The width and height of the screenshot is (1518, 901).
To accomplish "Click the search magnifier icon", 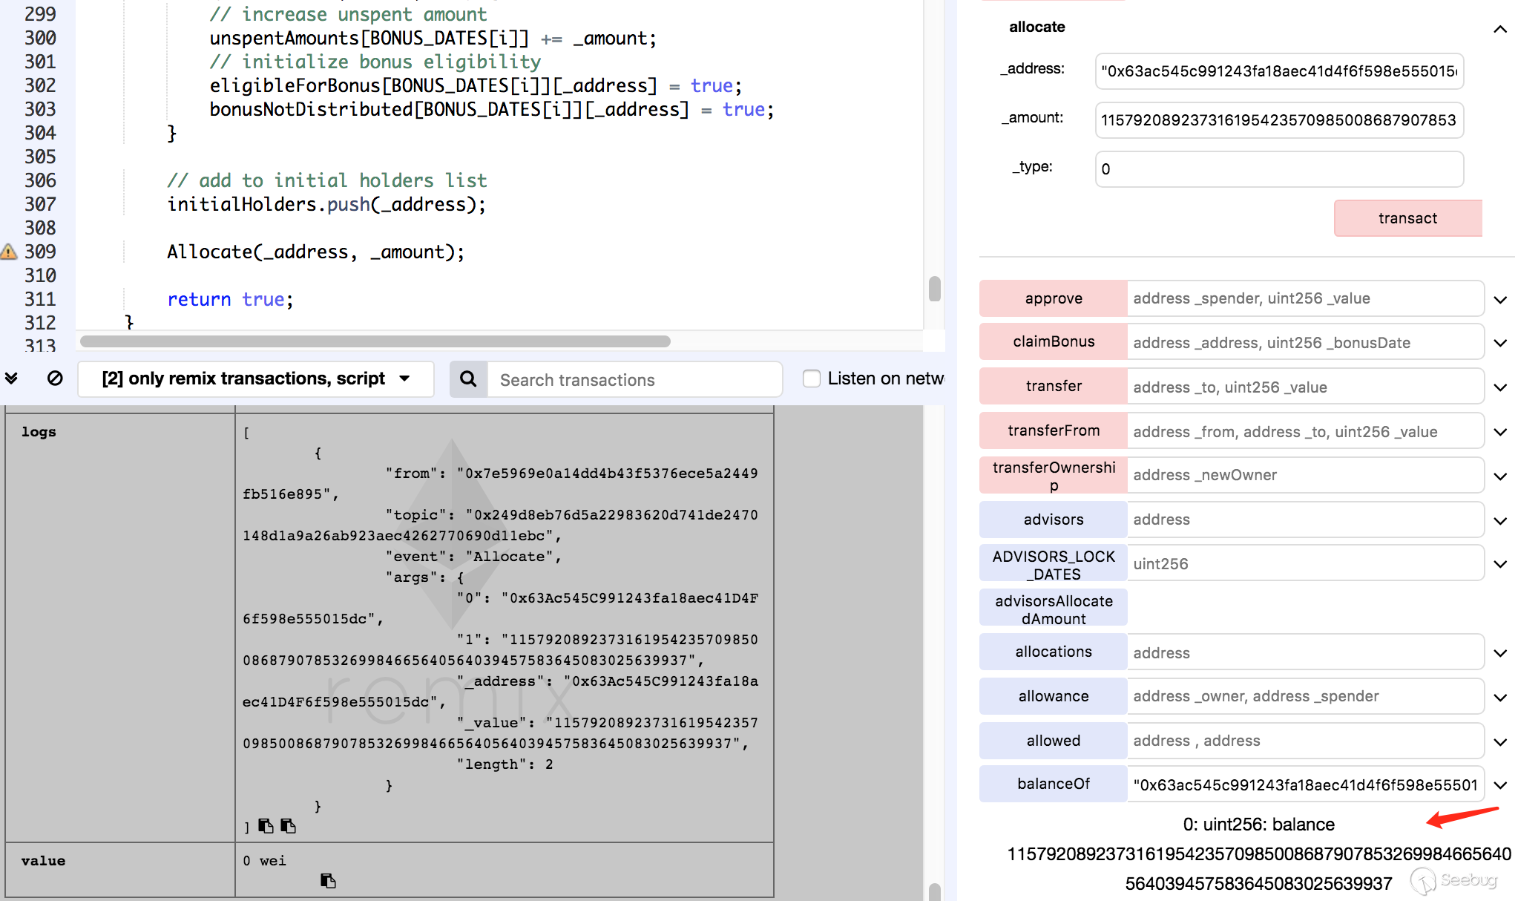I will click(x=468, y=379).
